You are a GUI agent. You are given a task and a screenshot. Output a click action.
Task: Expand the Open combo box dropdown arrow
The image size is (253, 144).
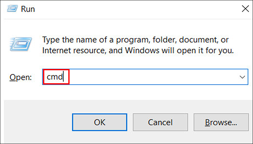pyautogui.click(x=243, y=77)
